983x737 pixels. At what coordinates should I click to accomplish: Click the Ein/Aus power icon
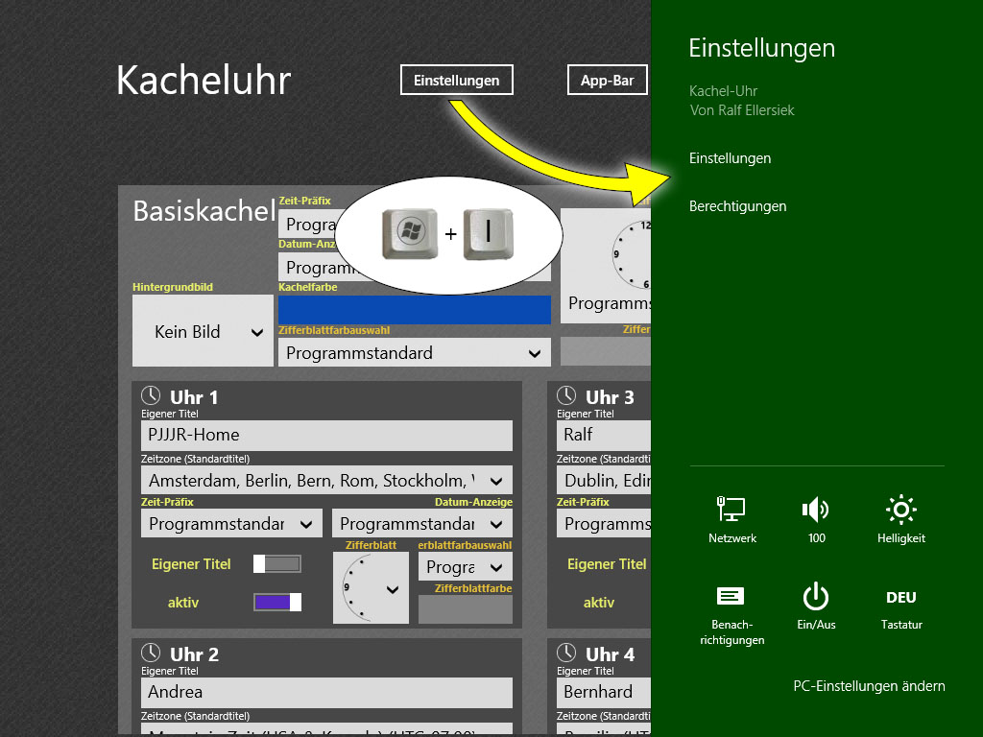[x=816, y=597]
